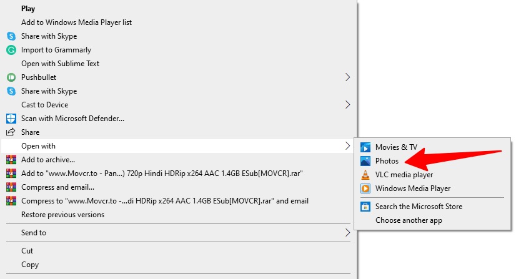Click the Pushbullet icon
The width and height of the screenshot is (516, 279).
pos(11,77)
